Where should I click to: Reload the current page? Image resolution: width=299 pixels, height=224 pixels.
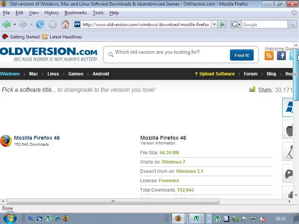40,24
